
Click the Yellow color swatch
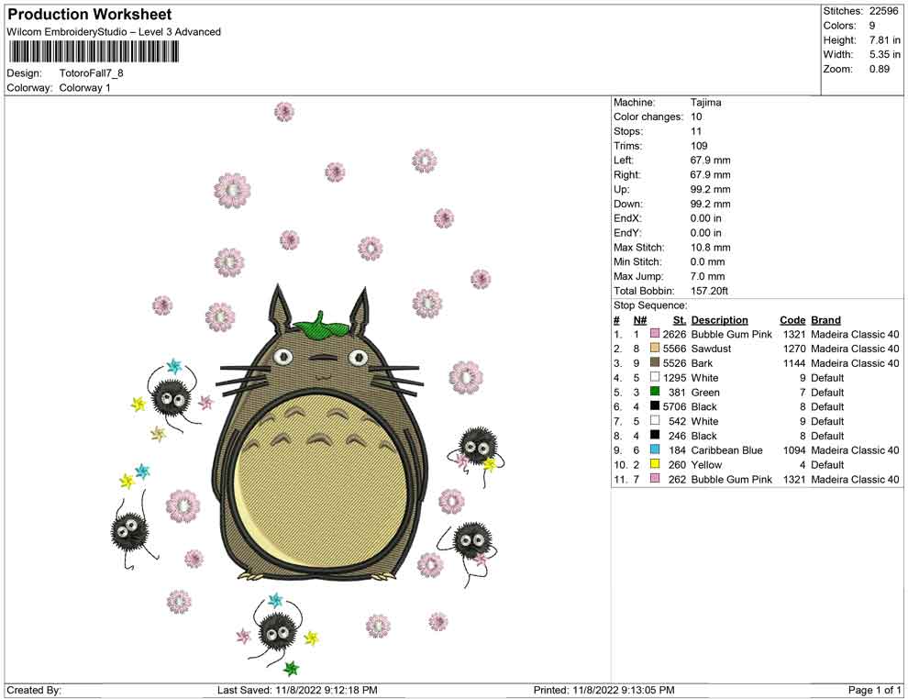tap(655, 464)
